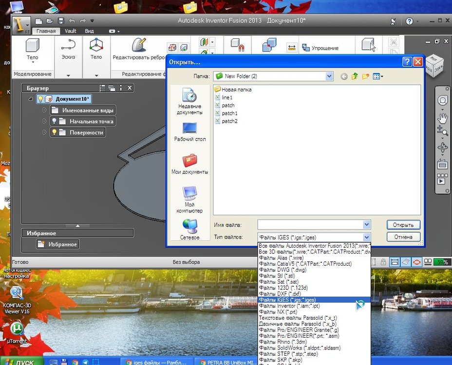Open Мои документы in the places bar
Screen dimensions: 452x365
[189, 164]
